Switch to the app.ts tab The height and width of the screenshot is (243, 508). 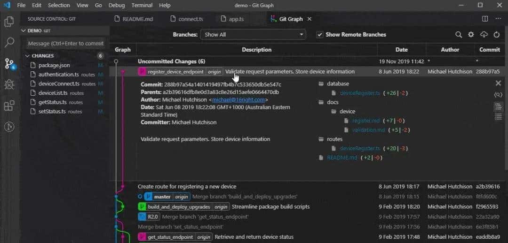[x=232, y=19]
